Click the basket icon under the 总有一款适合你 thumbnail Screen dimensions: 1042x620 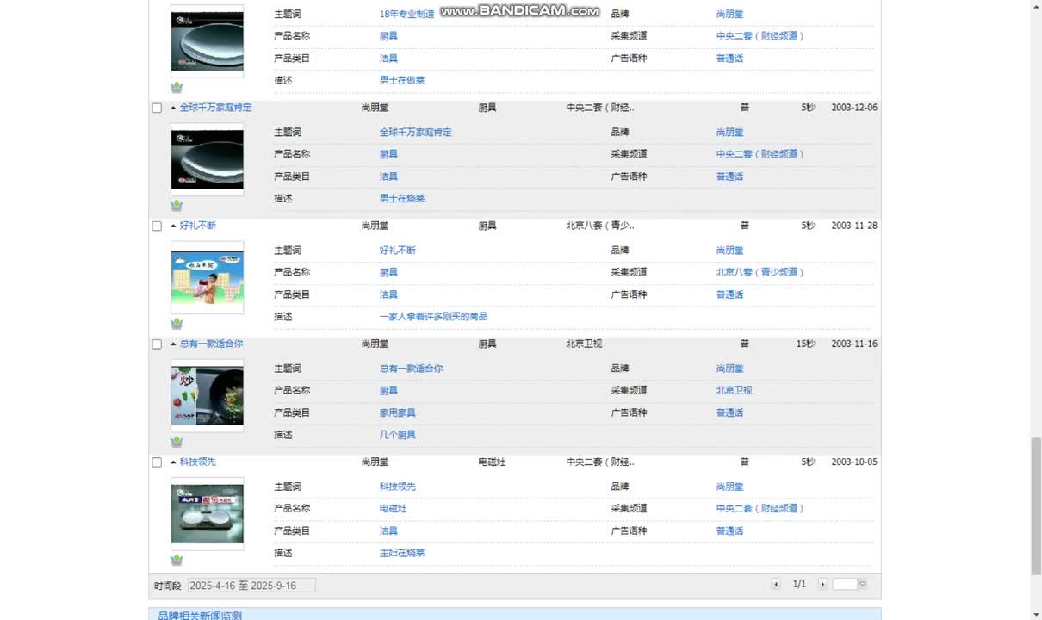(x=177, y=442)
